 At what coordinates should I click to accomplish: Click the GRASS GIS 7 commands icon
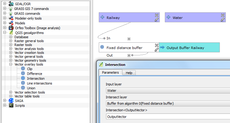11,9
